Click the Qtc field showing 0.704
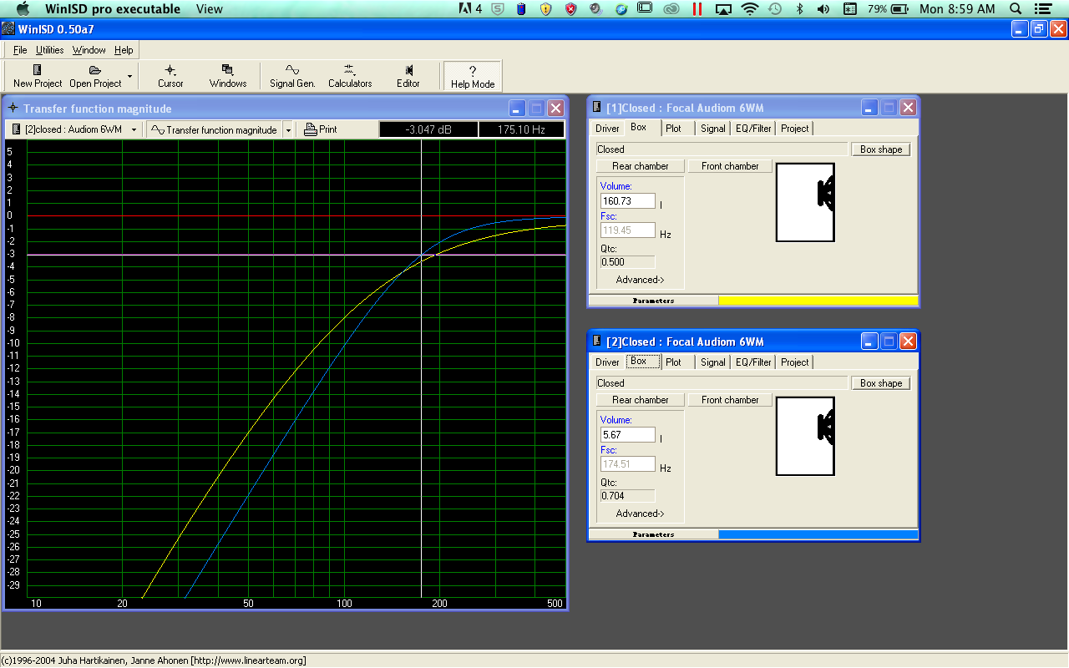This screenshot has width=1069, height=668. tap(628, 496)
